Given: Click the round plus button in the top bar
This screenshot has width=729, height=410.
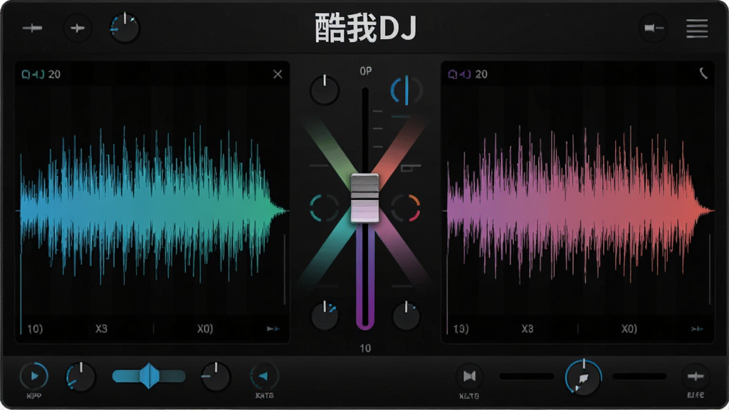Looking at the screenshot, I should 77,28.
